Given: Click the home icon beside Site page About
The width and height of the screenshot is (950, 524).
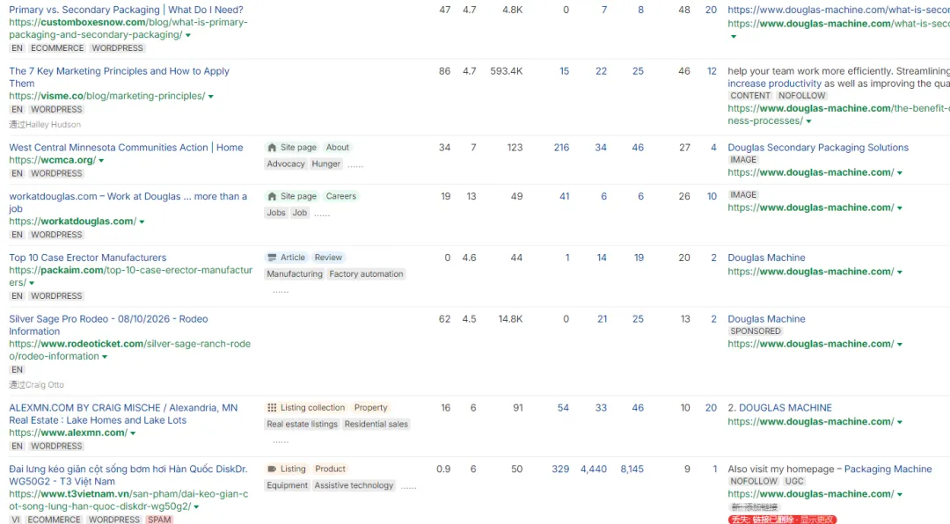Looking at the screenshot, I should (x=272, y=148).
